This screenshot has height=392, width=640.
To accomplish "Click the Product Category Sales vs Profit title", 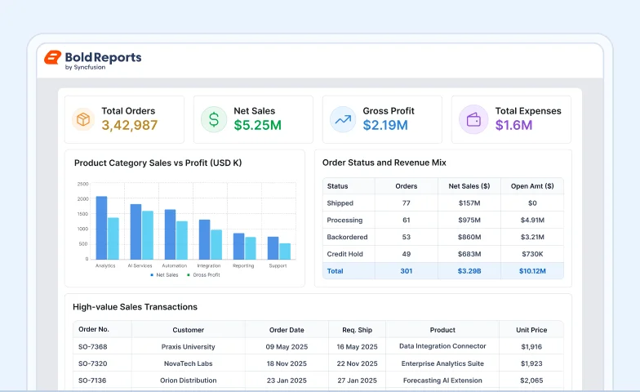I will pyautogui.click(x=158, y=163).
